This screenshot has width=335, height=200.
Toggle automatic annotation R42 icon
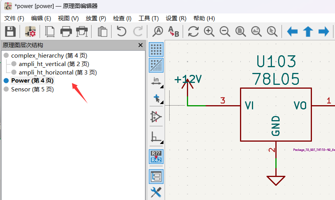point(156,157)
